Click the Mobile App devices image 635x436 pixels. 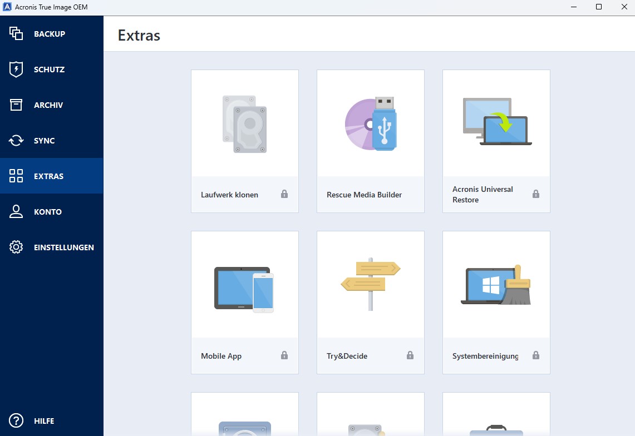[x=244, y=289]
